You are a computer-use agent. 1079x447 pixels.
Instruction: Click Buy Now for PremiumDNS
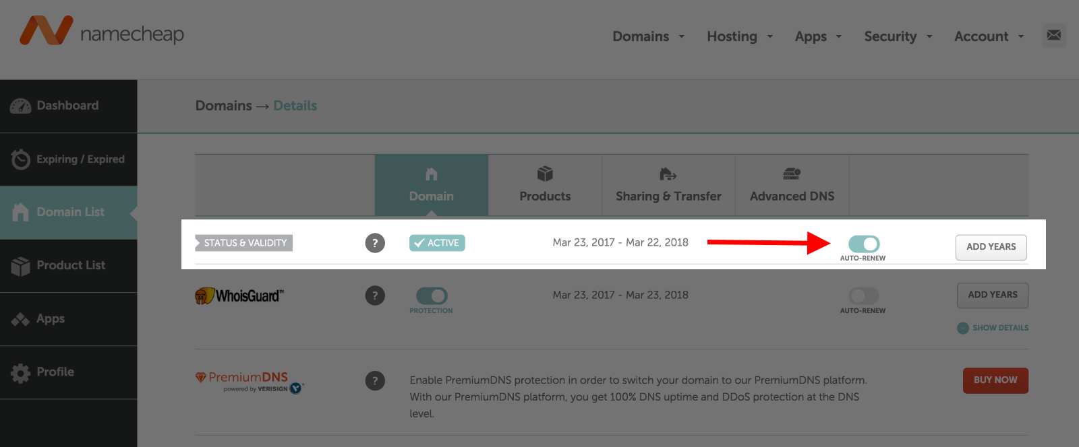point(995,380)
